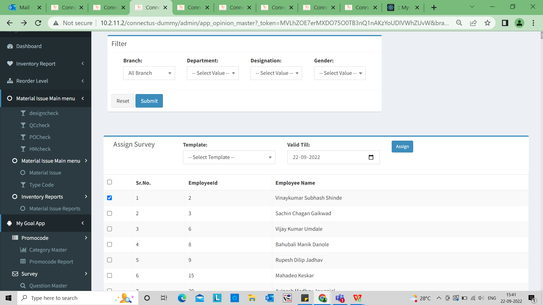Open Microsoft Teams from the taskbar
Screen dimensions: 543x305
pyautogui.click(x=340, y=298)
